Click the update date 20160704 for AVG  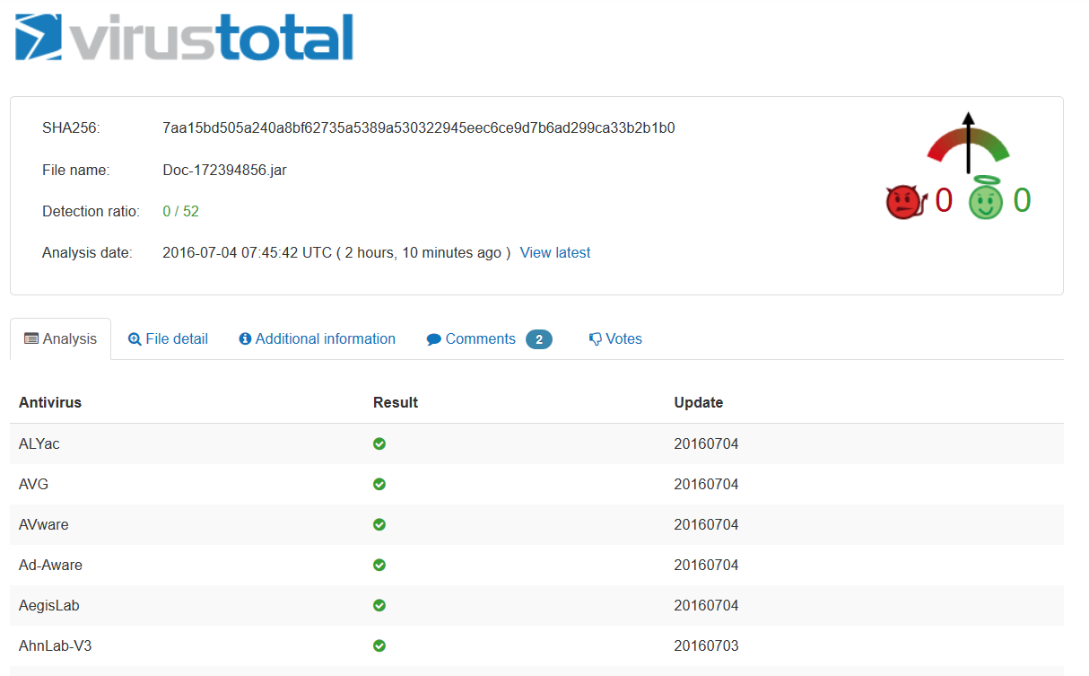707,484
